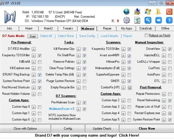This screenshot has height=139, width=174.
Task: Run Find Moved Shortcuts arrow button
Action: point(34,88)
